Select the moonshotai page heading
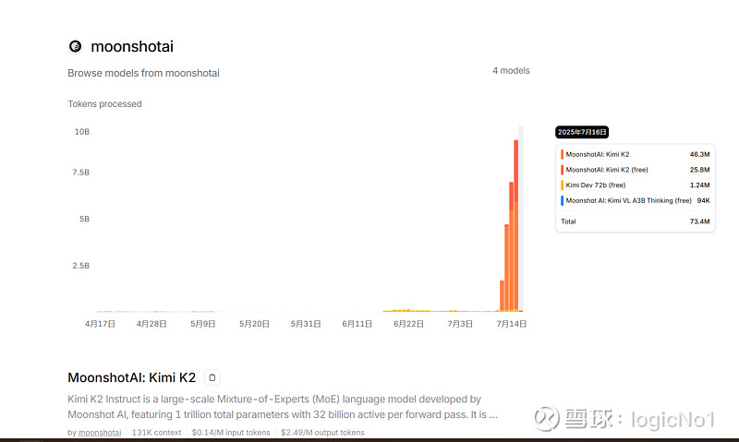Screen dimensions: 739x442 pos(132,46)
